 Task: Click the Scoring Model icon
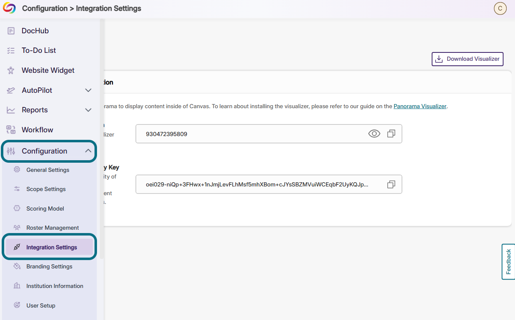(17, 208)
